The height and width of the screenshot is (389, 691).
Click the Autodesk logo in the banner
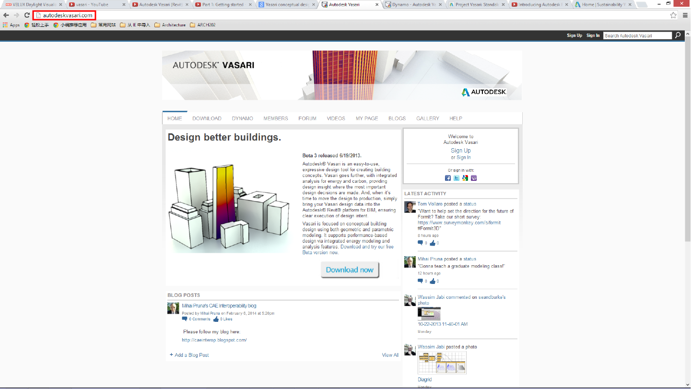point(484,92)
